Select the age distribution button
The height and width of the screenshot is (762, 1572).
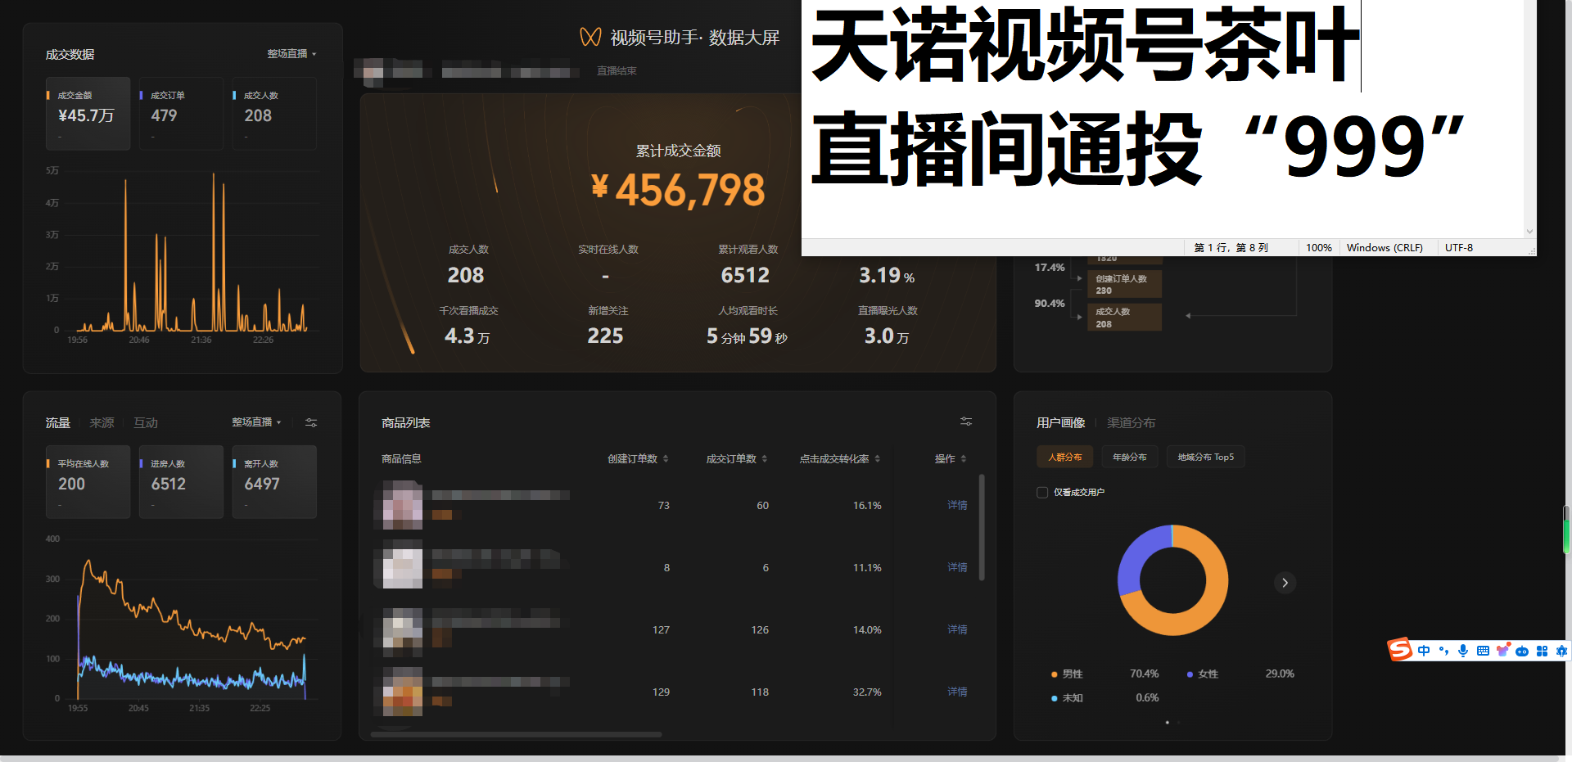pos(1130,458)
